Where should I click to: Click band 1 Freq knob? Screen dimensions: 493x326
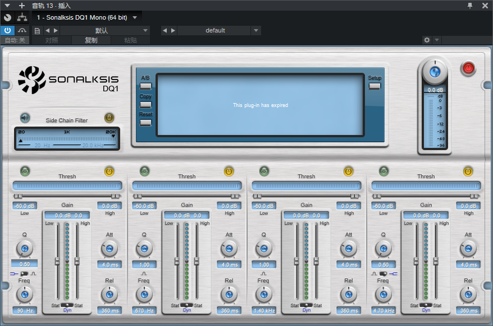(25, 295)
